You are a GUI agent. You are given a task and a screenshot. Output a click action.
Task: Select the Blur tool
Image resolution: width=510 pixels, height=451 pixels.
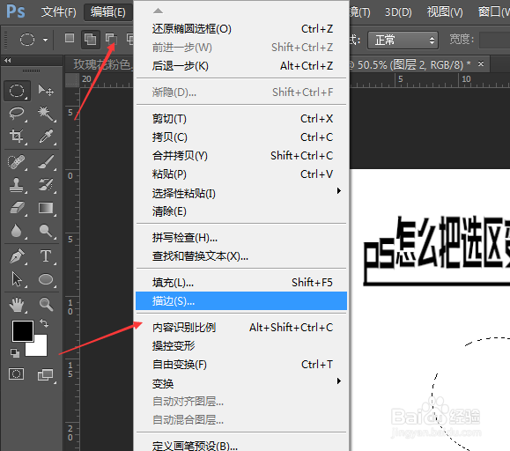tap(17, 231)
